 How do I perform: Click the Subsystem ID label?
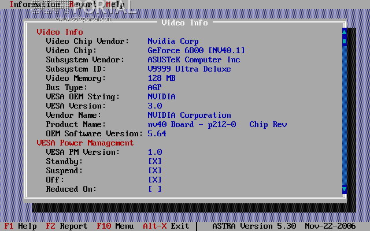[76, 69]
